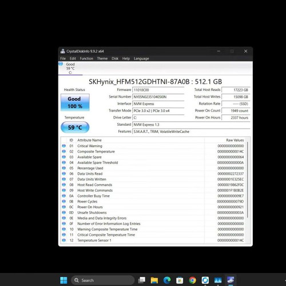Open the Theme menu
Viewport: 286px width, 286px height.
coord(102,58)
